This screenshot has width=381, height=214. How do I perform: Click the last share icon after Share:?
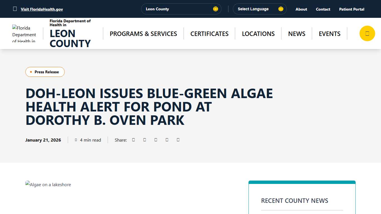[x=178, y=140]
